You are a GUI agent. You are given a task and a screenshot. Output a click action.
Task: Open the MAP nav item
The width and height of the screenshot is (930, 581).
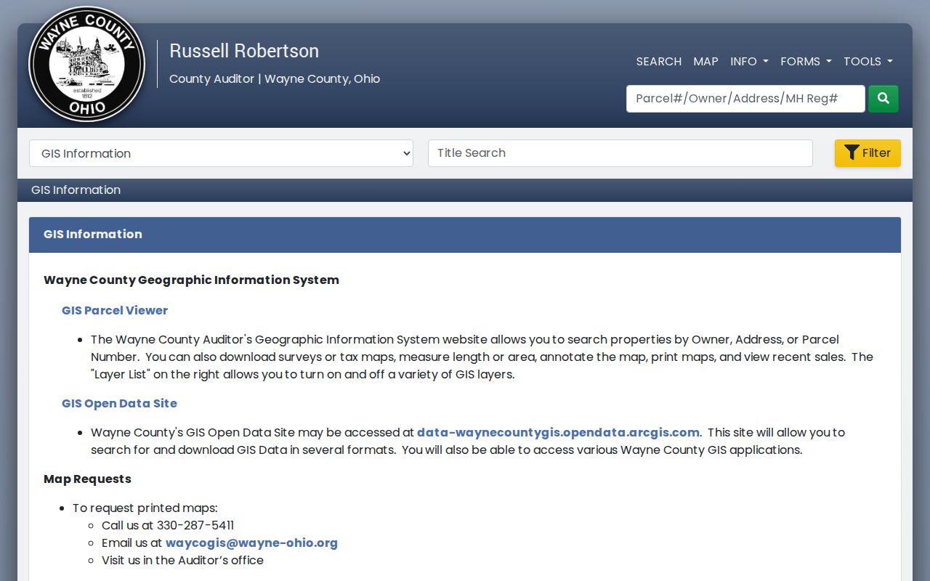(x=705, y=62)
